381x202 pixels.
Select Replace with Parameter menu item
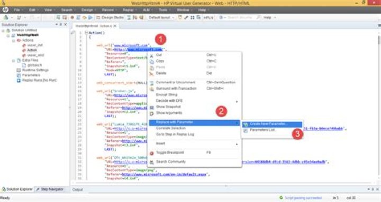click(194, 122)
